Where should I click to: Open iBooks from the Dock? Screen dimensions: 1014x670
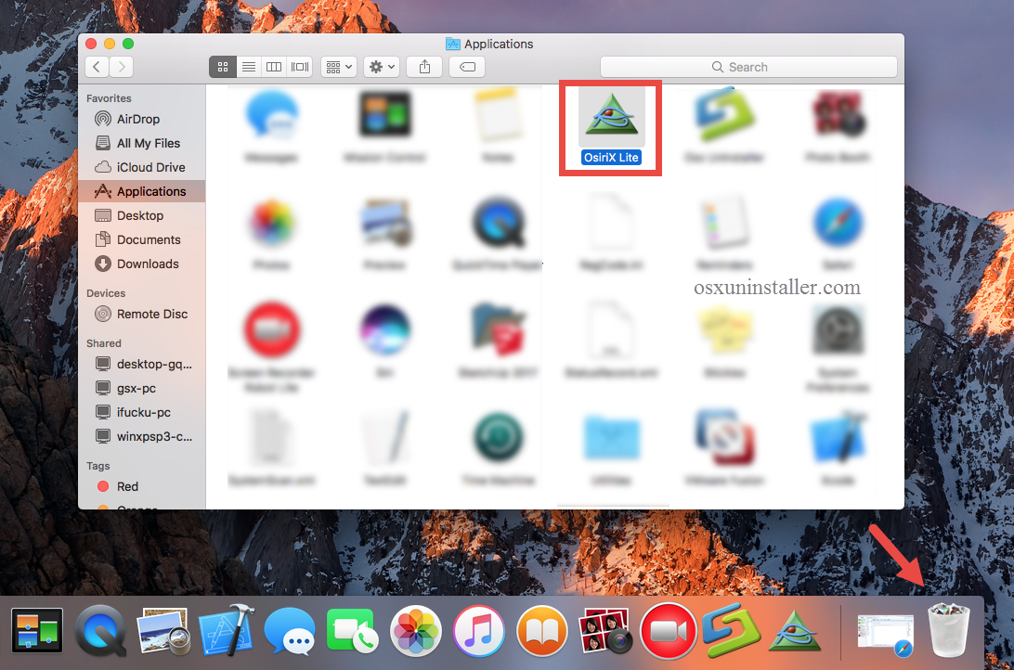pos(542,631)
